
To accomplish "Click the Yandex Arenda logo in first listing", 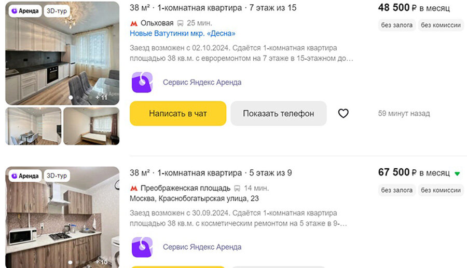I will 142,82.
